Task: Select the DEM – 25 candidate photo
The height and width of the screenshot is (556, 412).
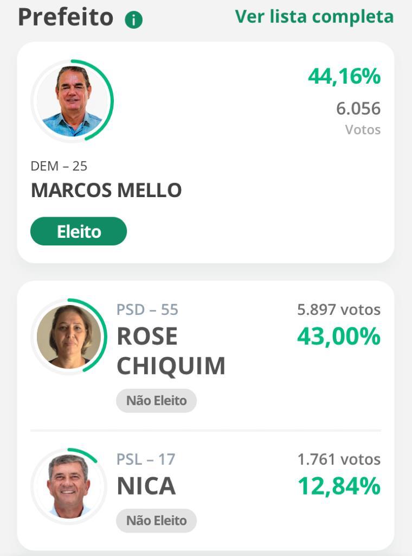Action: click(72, 100)
